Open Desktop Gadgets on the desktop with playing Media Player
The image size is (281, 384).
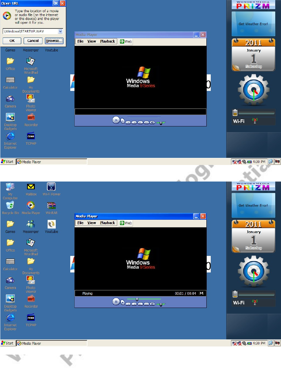click(10, 303)
